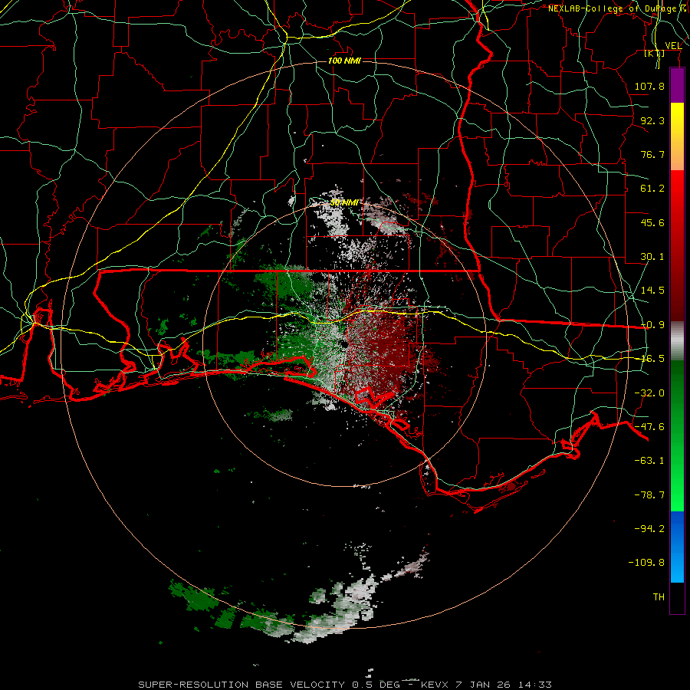This screenshot has width=690, height=690.
Task: Select the 45.6 velocity scale value
Action: click(652, 222)
